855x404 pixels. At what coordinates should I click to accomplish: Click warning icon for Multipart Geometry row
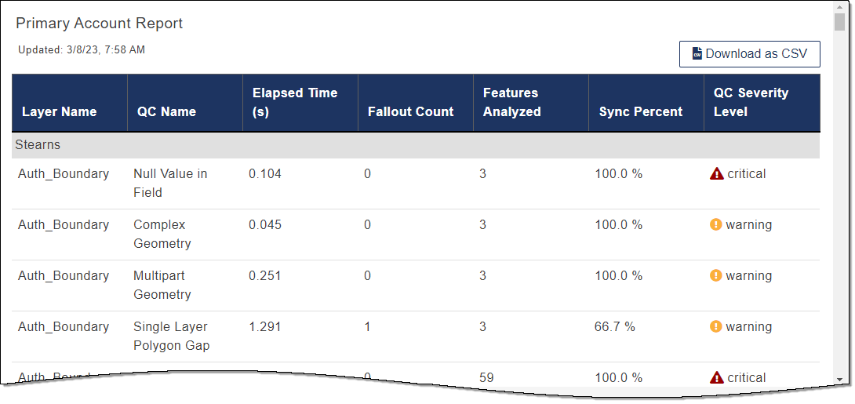(715, 276)
